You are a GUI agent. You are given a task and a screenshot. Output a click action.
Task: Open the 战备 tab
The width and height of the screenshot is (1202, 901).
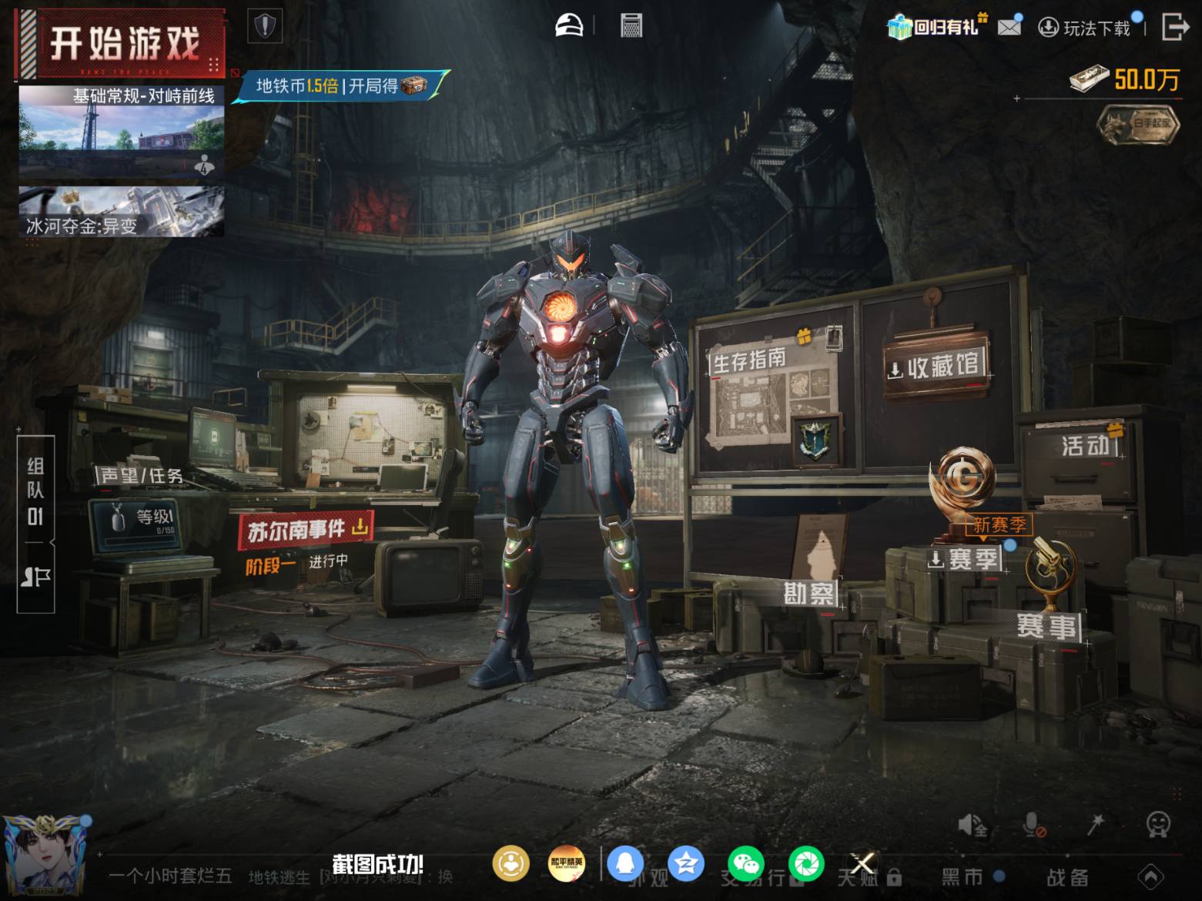(x=1067, y=876)
